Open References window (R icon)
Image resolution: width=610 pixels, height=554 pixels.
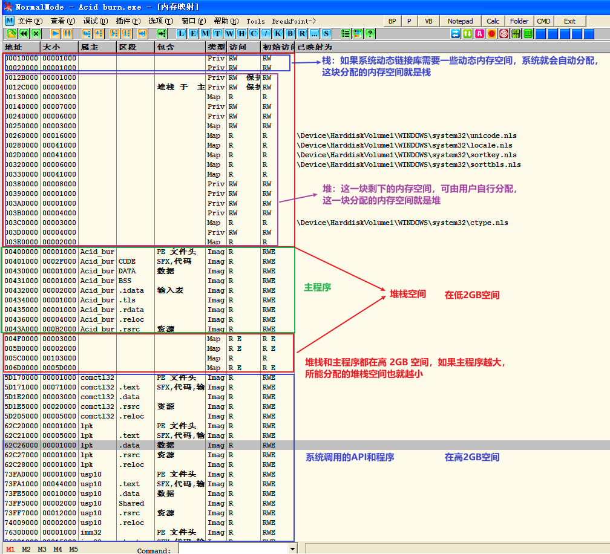302,34
